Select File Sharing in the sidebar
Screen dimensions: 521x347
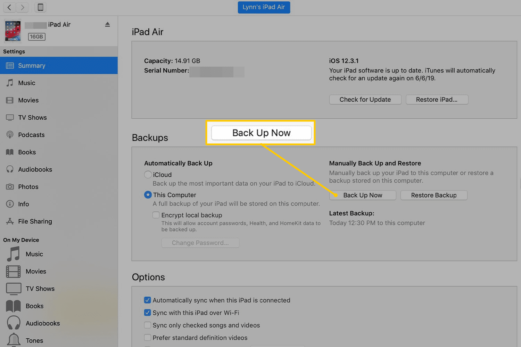pos(35,221)
